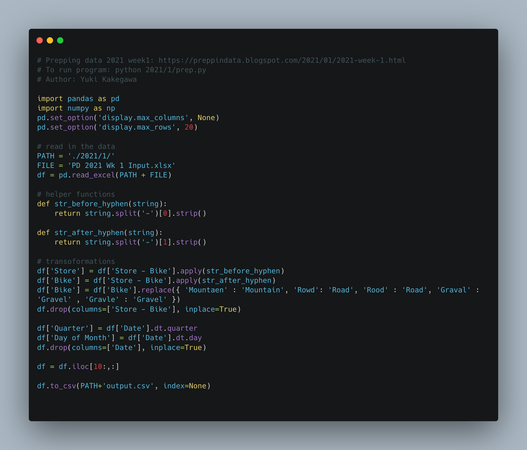The width and height of the screenshot is (527, 450).
Task: Click the Day of Month assignment line
Action: 120,338
